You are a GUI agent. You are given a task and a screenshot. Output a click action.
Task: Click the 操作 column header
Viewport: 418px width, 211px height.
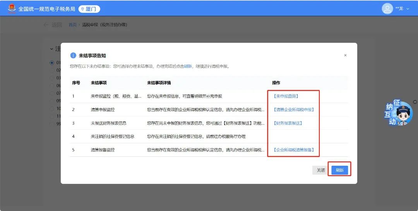276,83
